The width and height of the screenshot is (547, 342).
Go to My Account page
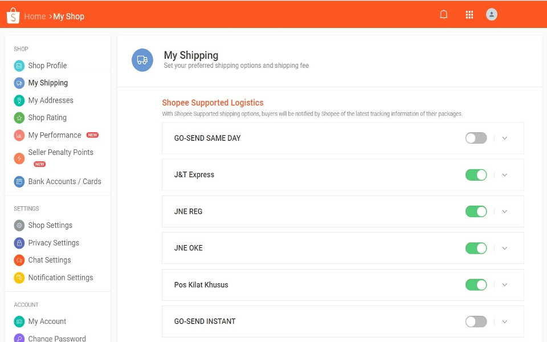[47, 321]
